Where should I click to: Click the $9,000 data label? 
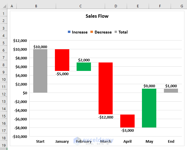[x=149, y=86]
